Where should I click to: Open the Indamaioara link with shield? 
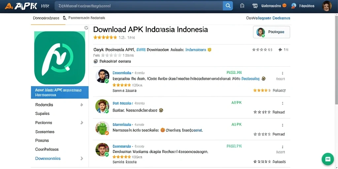196,50
